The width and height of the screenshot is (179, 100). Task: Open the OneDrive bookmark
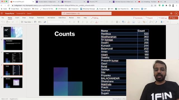point(135,9)
